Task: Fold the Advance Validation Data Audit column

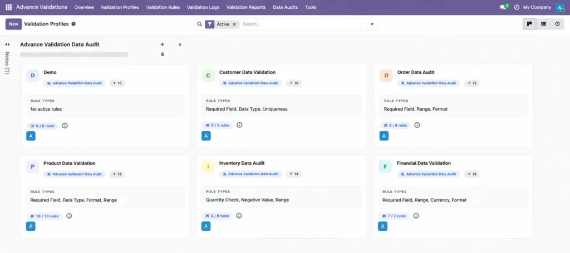Action: click(x=180, y=44)
